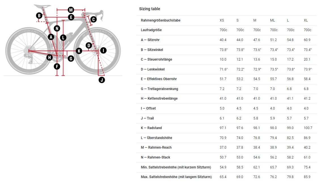Click the 'A — Sitzrohr' row label
This screenshot has width=320, height=184.
point(150,40)
